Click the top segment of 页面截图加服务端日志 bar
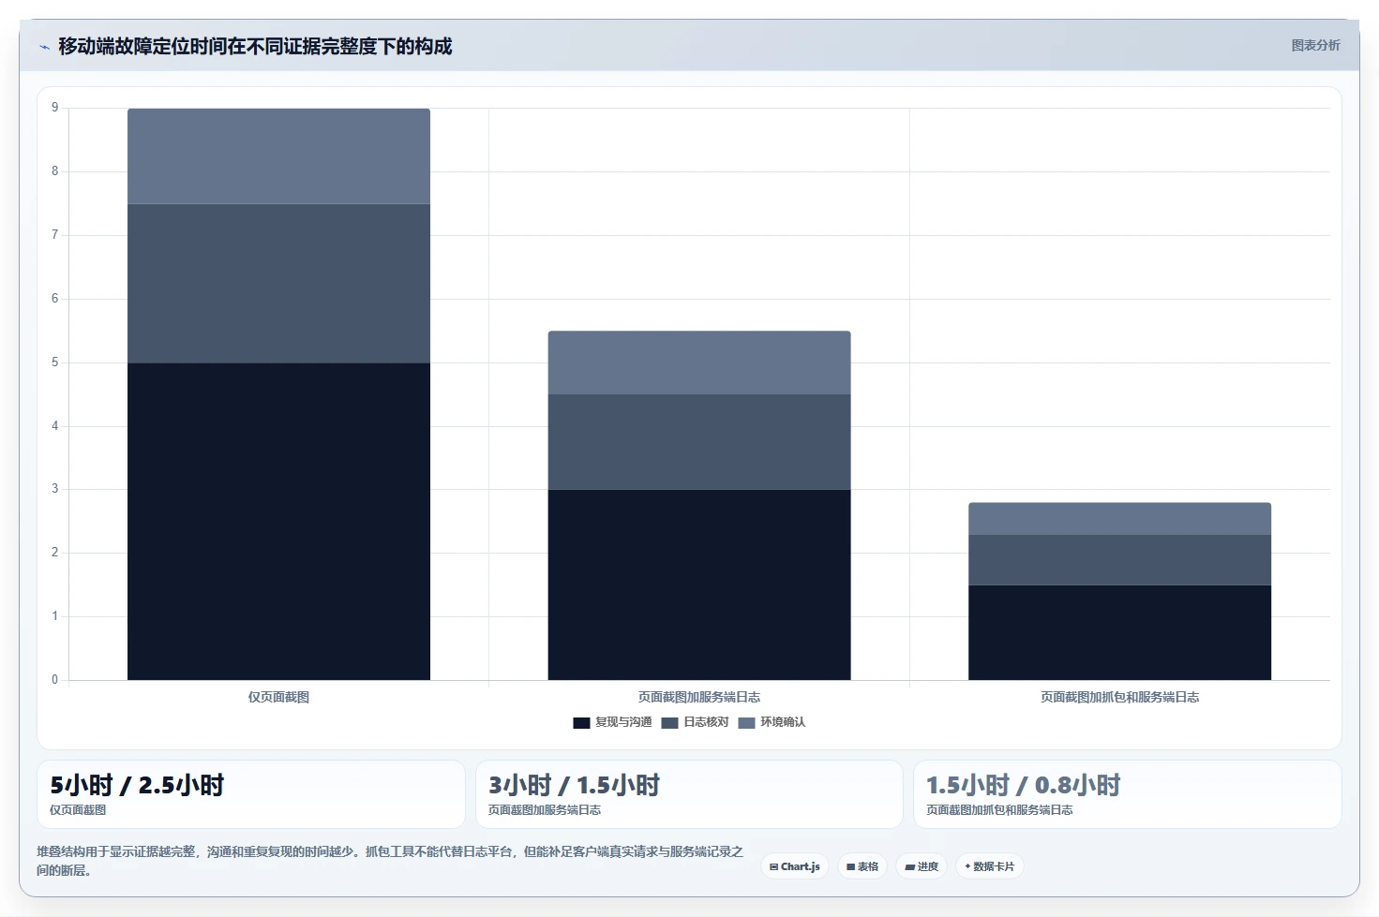Screen dimensions: 1379x917 (x=699, y=362)
